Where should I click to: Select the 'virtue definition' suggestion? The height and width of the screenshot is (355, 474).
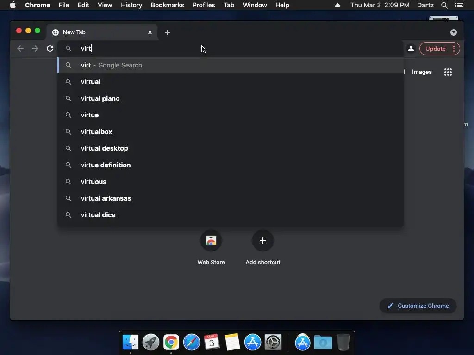[x=231, y=165]
